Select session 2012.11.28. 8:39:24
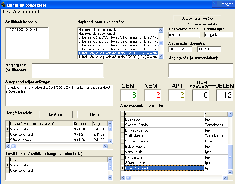Image resolution: width=235 pixels, height=184 pixels. [x=22, y=30]
